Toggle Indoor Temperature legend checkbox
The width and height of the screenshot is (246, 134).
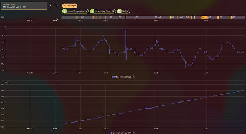(x=113, y=77)
